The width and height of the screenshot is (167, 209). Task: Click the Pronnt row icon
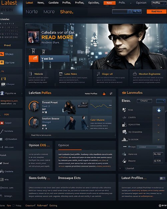124,161
